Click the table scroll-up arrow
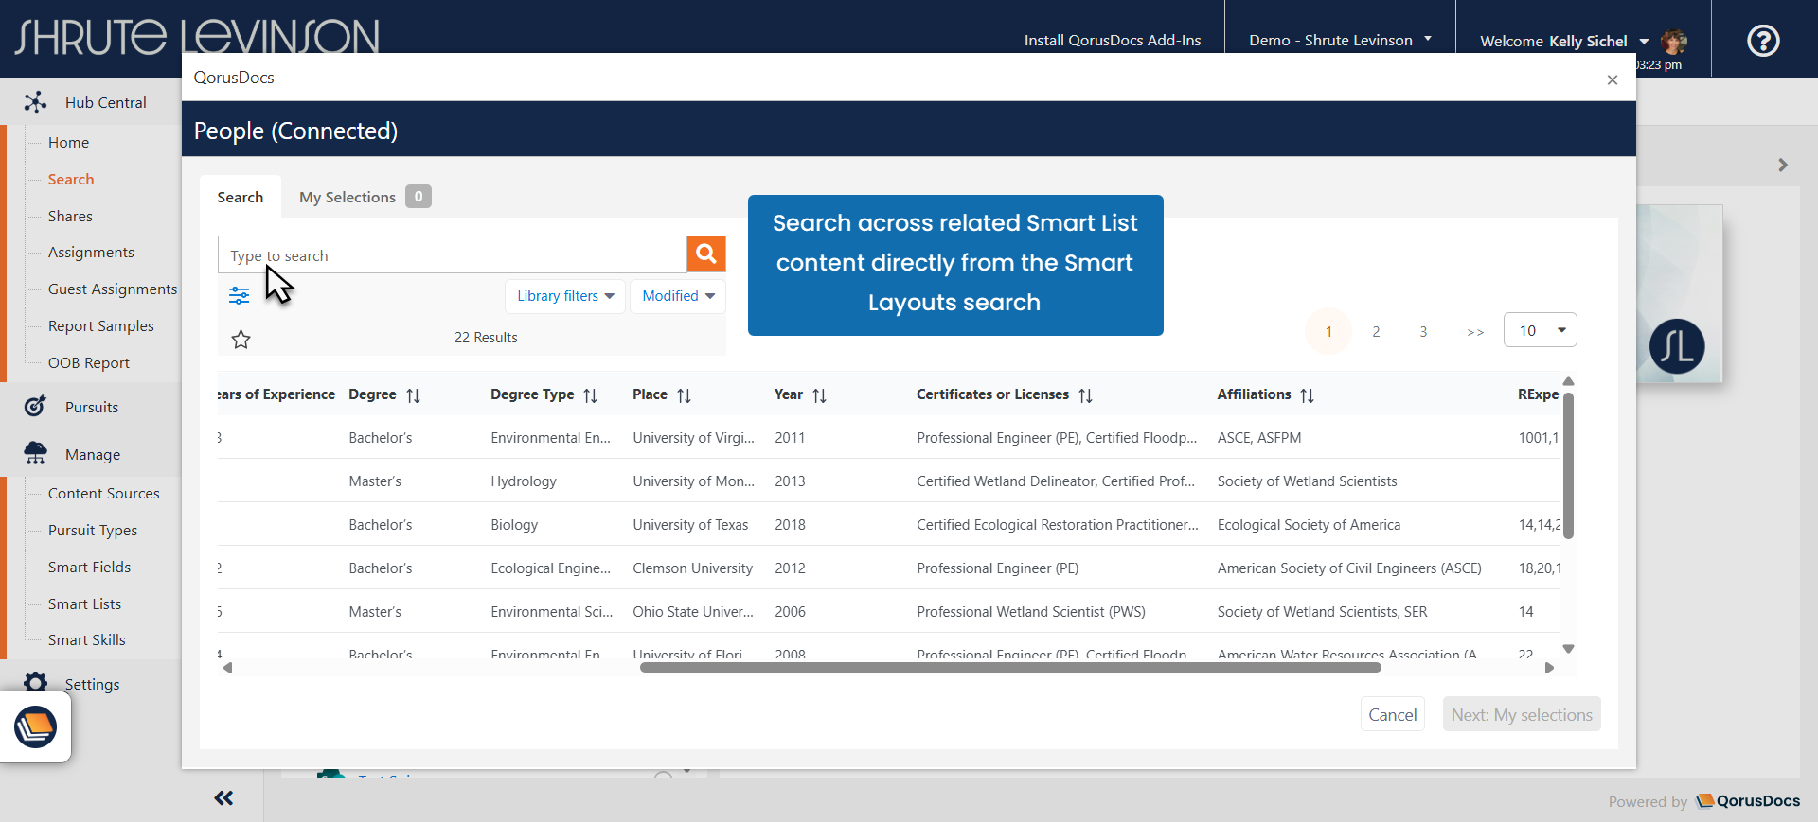Viewport: 1818px width, 822px height. pyautogui.click(x=1568, y=381)
